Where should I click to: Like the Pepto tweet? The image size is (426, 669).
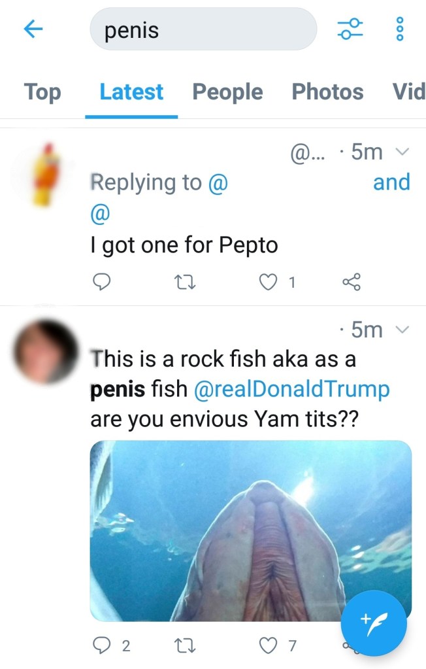tap(268, 282)
